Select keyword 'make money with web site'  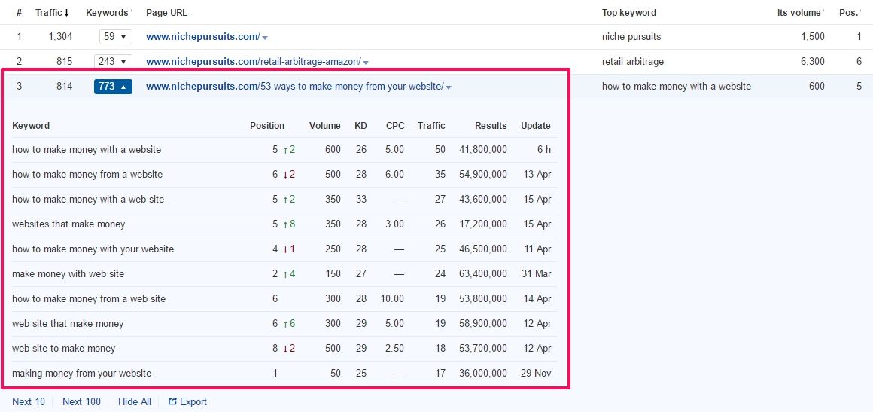click(68, 273)
